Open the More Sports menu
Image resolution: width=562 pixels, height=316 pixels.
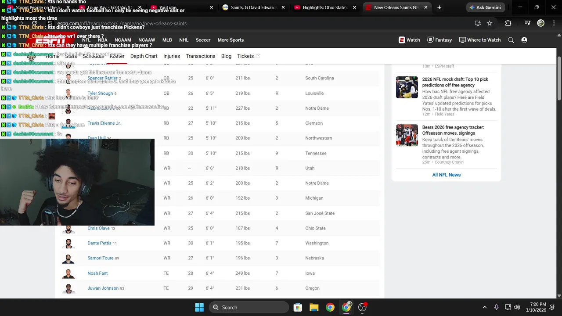231,40
